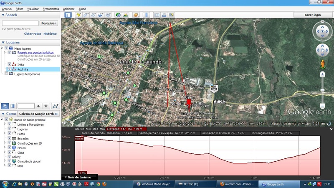The height and width of the screenshot is (188, 334).
Task: Toggle the sunlight icon in toolbar
Action: tap(126, 15)
